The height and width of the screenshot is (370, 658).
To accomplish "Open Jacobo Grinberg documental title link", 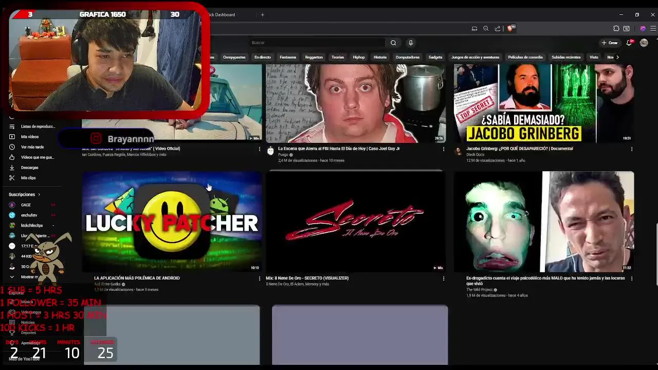I will [x=519, y=149].
